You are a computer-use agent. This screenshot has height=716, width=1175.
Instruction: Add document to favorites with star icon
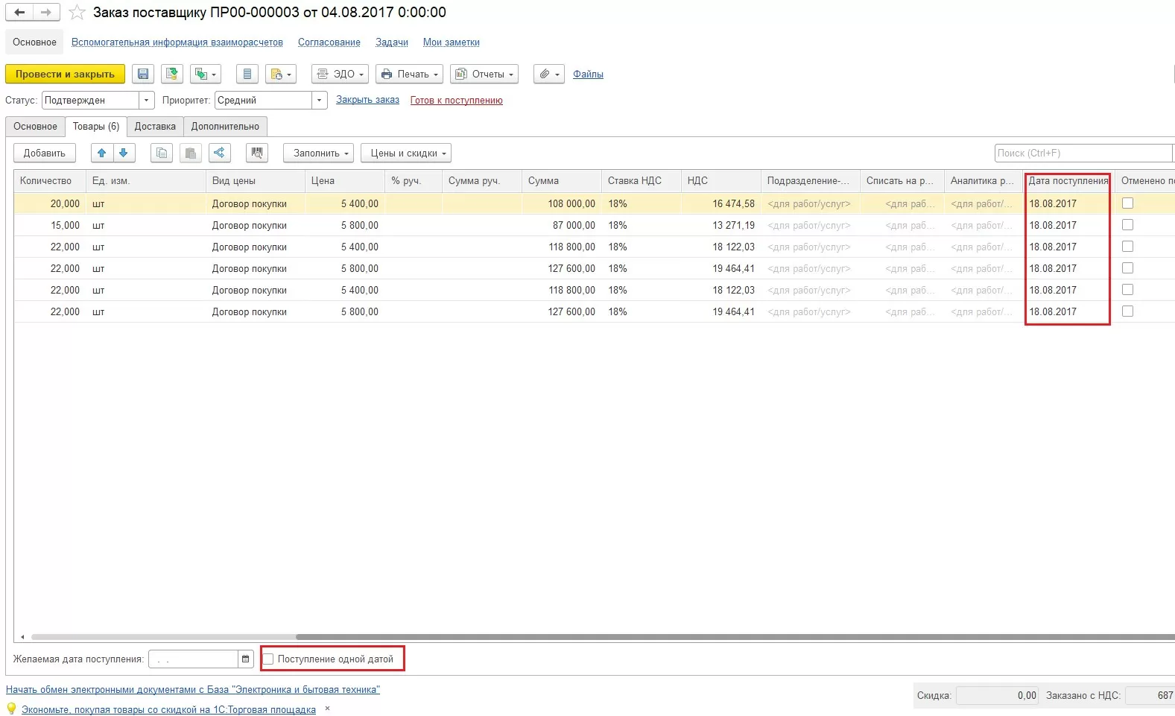point(77,13)
